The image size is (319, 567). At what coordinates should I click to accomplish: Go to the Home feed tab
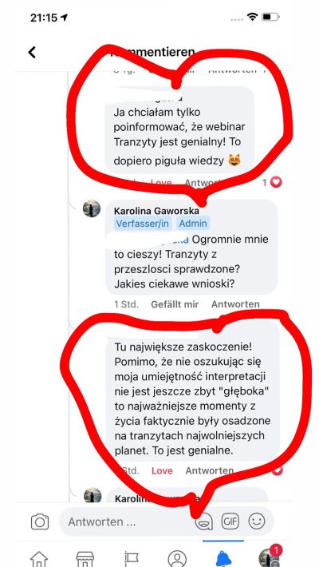click(x=39, y=559)
